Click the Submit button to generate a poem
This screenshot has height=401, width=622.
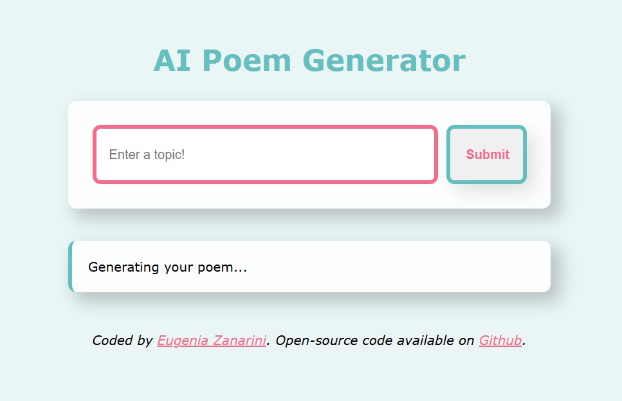[x=486, y=154]
